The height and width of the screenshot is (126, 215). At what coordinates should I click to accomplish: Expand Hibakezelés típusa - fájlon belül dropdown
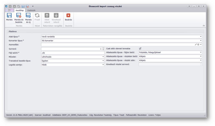(x=201, y=52)
